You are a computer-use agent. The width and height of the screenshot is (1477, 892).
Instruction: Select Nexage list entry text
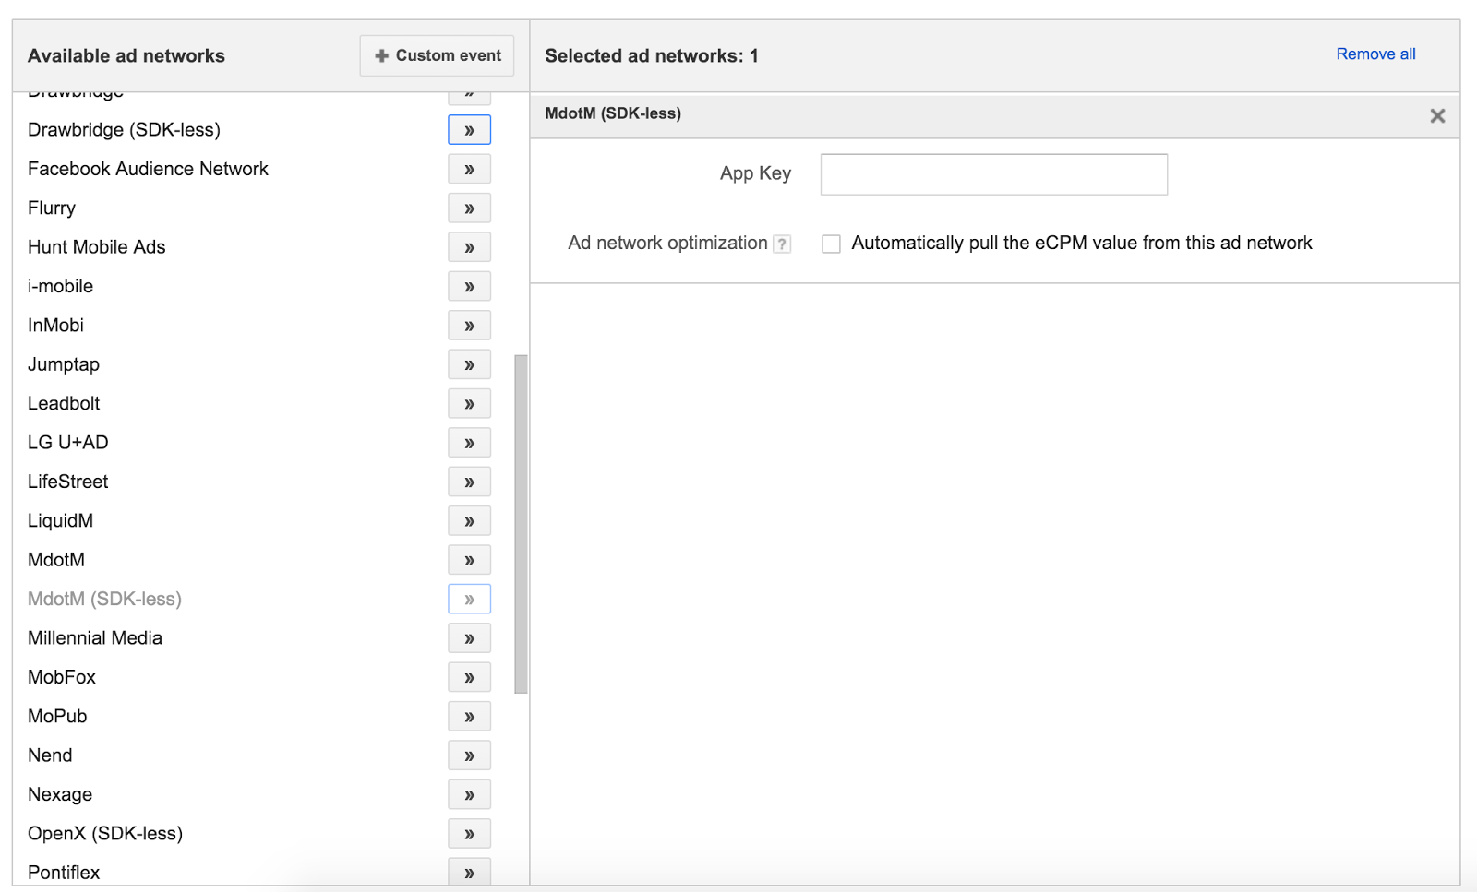tap(60, 794)
